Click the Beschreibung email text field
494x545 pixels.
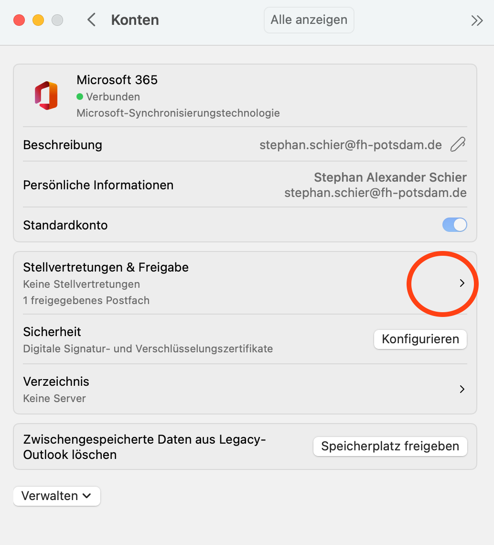[350, 145]
